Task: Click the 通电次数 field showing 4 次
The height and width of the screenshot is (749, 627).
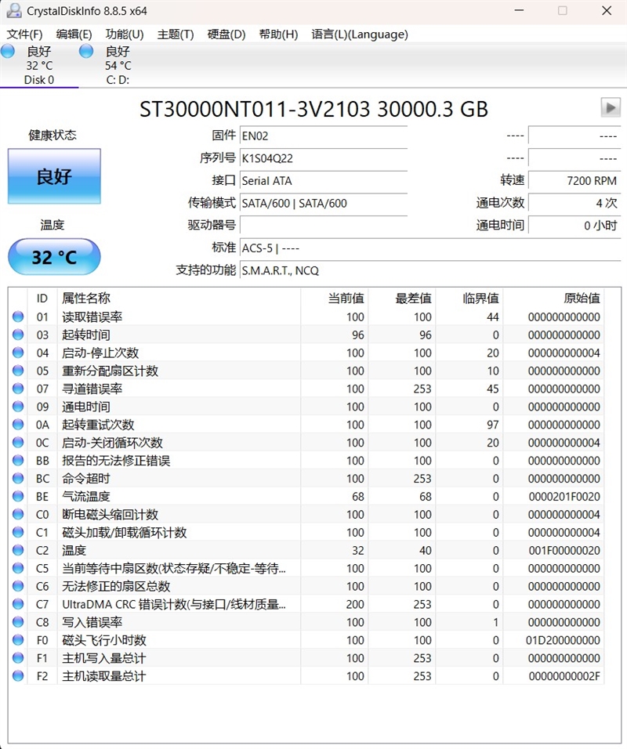Action: point(574,204)
